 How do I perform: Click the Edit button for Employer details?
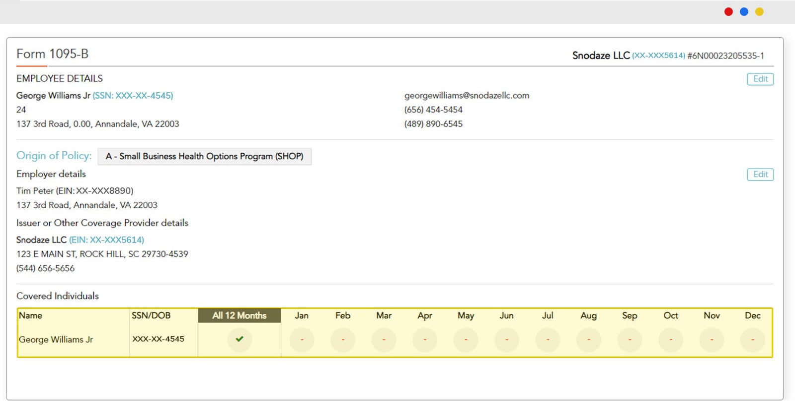point(760,175)
